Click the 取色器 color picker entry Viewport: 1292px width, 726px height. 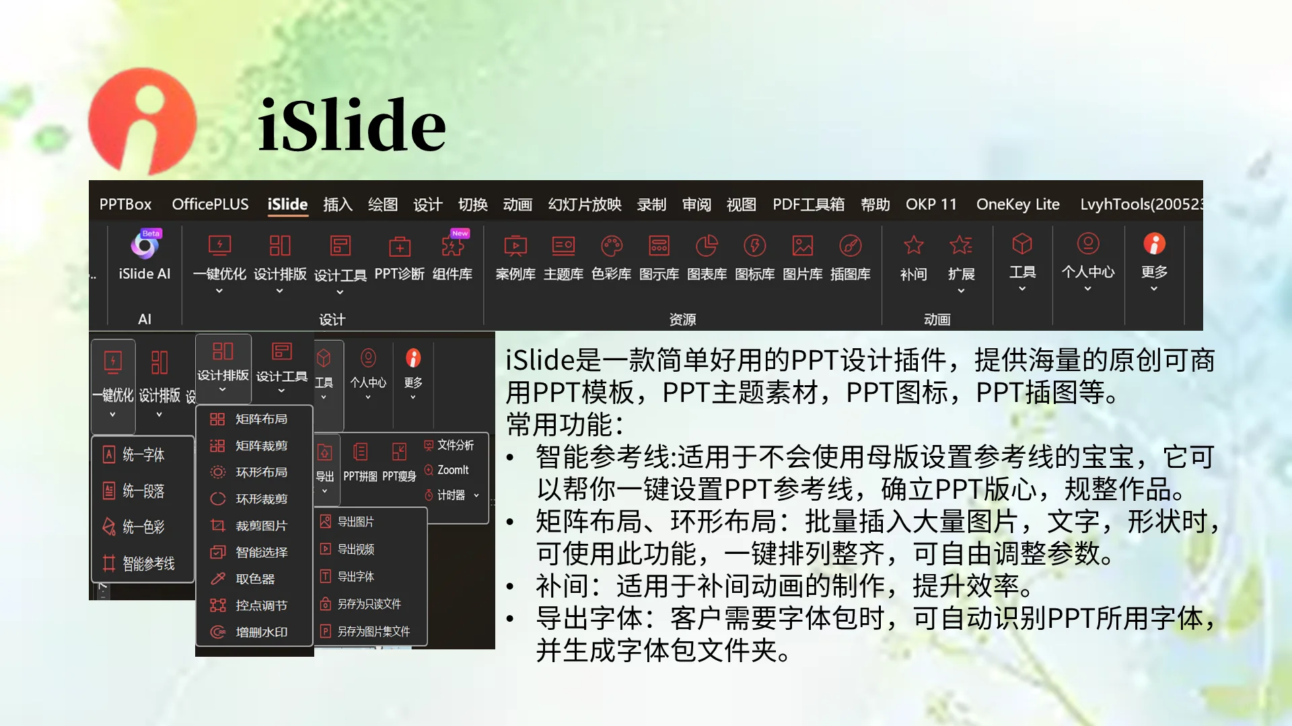254,579
